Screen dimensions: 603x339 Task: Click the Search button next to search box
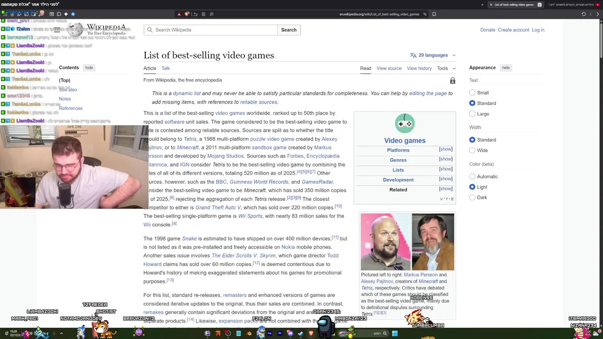289,30
